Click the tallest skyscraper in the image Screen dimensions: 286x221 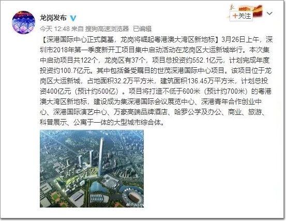[x=100, y=157]
